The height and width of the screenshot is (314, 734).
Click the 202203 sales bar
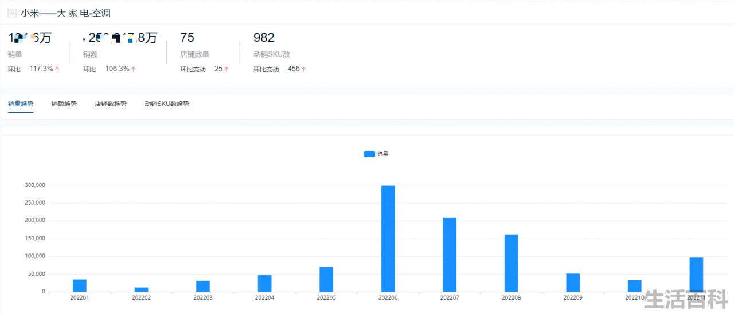point(203,286)
